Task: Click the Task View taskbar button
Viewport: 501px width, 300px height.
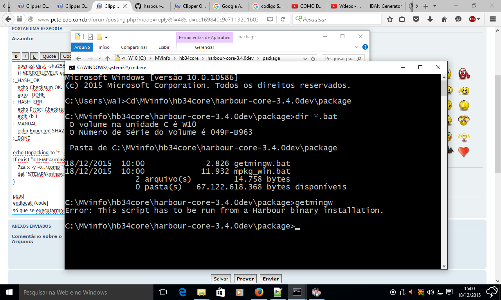Action: tap(163, 292)
